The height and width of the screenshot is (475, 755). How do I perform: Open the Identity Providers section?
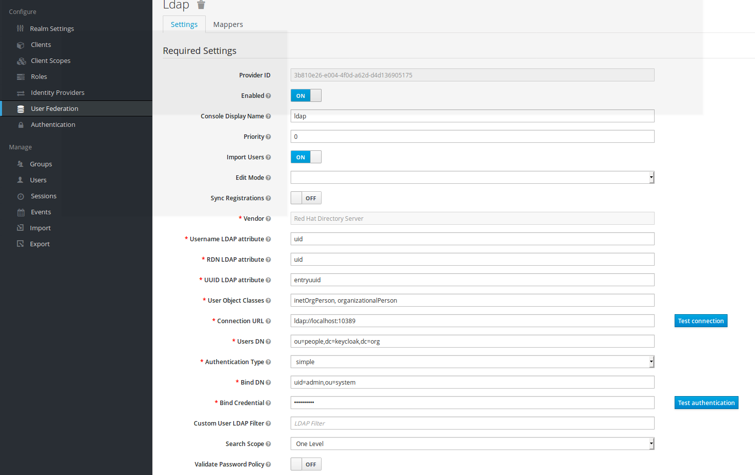coord(57,92)
